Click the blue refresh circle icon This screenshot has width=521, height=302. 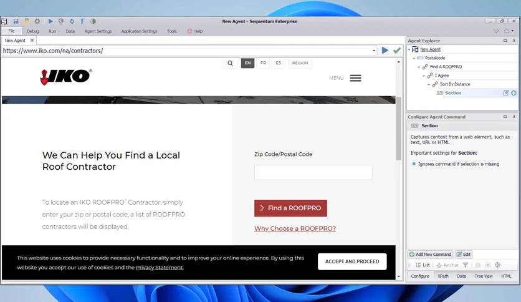(x=72, y=21)
